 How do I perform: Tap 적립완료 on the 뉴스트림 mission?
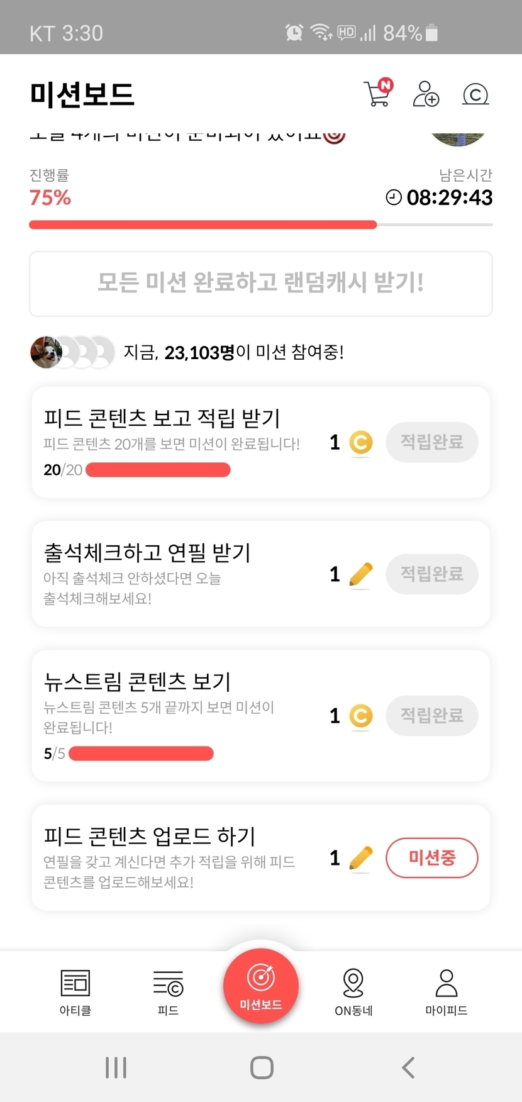tap(431, 715)
